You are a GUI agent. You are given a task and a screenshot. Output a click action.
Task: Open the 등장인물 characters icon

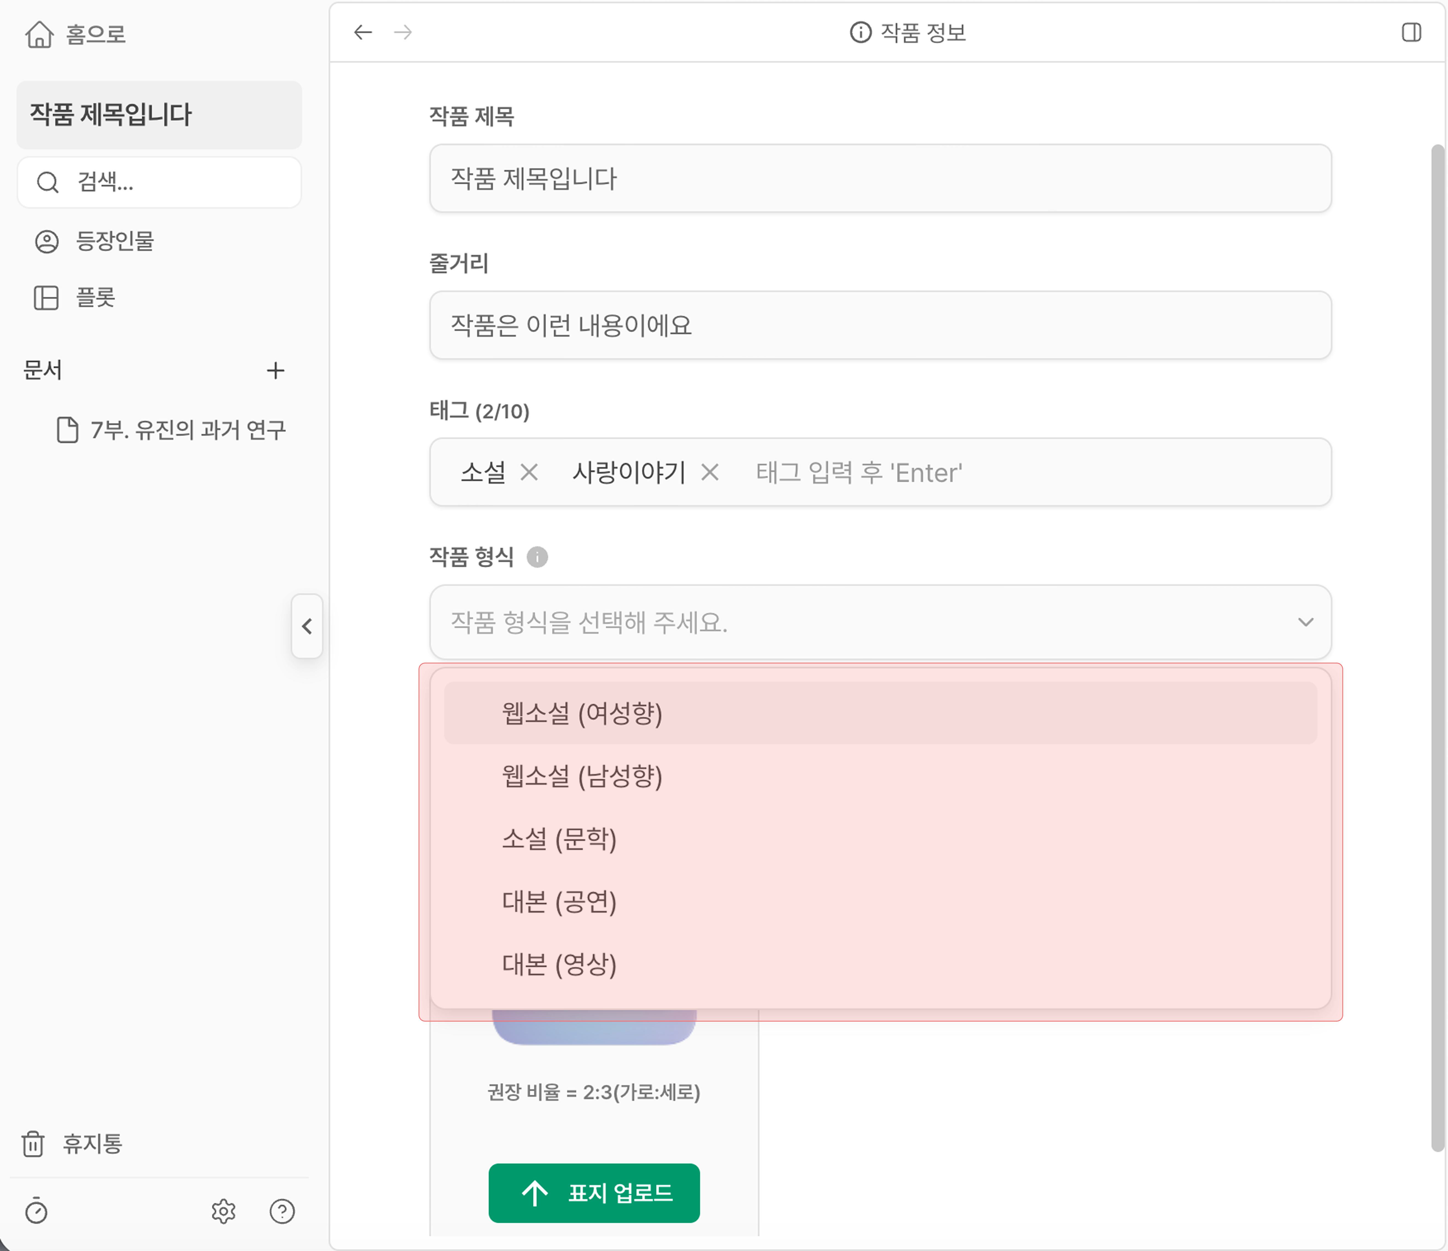coord(47,242)
